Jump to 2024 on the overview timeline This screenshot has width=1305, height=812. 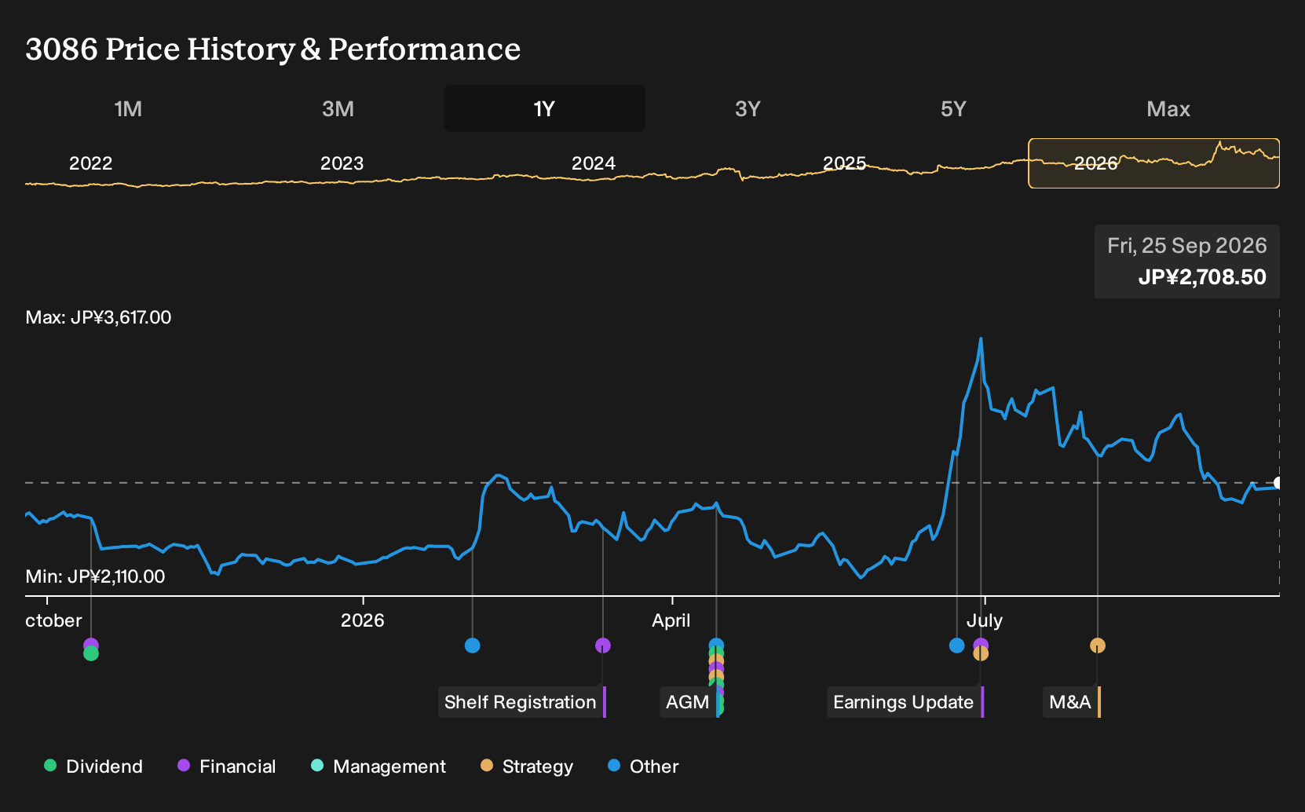pyautogui.click(x=594, y=163)
